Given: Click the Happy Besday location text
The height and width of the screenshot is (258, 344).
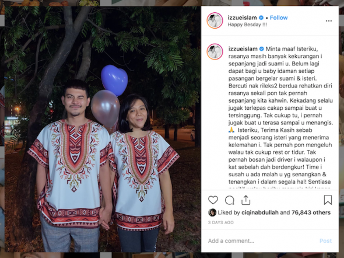Looking at the screenshot, I should [247, 25].
